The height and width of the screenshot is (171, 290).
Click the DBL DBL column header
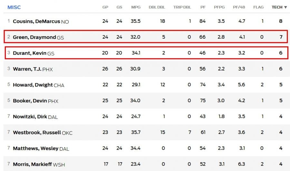coord(157,7)
